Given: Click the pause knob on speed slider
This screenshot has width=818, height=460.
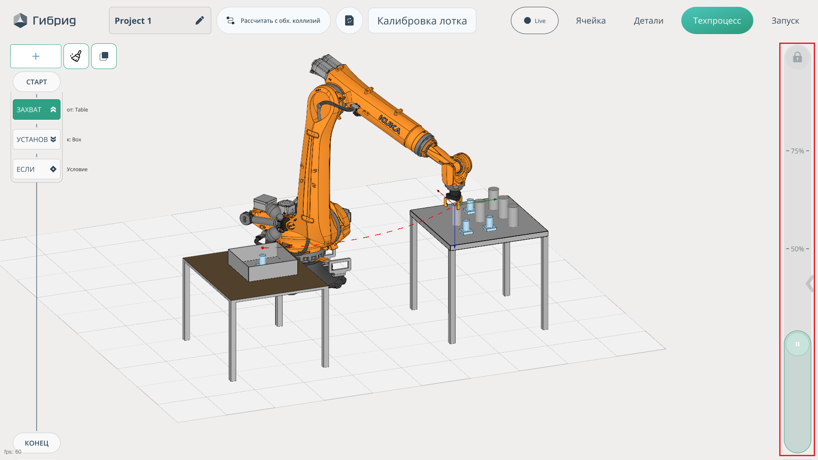Looking at the screenshot, I should click(798, 344).
